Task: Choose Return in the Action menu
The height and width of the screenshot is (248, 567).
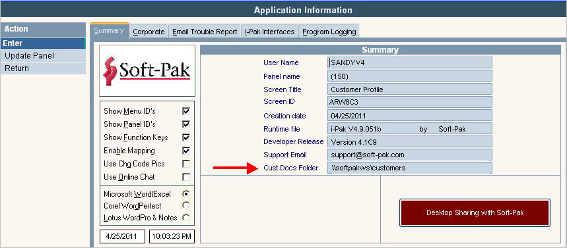Action: click(x=43, y=68)
